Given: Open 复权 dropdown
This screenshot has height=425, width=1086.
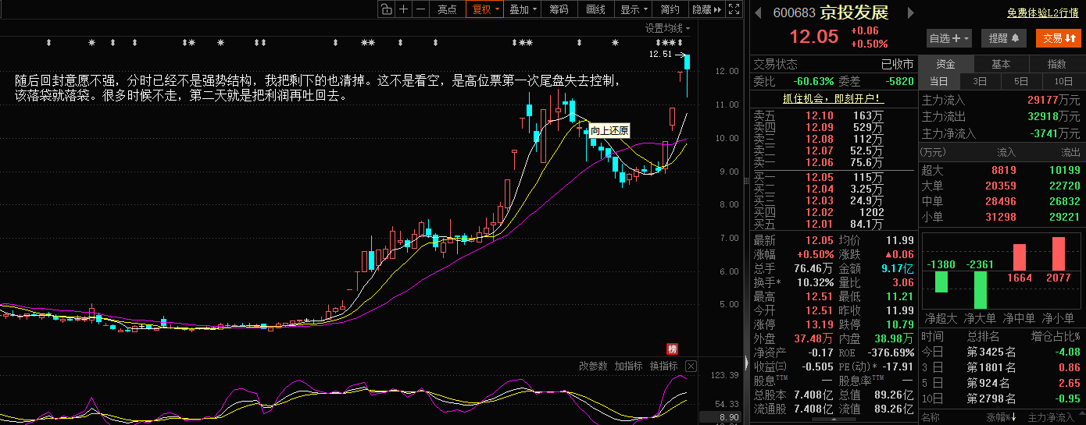Looking at the screenshot, I should click(x=485, y=9).
